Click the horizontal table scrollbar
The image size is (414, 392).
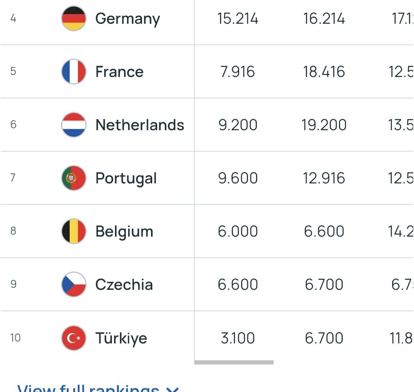pyautogui.click(x=234, y=363)
